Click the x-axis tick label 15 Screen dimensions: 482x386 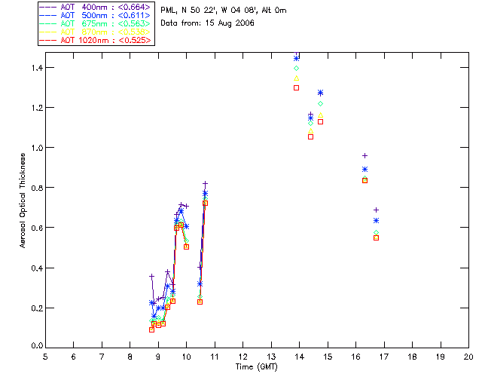(x=328, y=357)
